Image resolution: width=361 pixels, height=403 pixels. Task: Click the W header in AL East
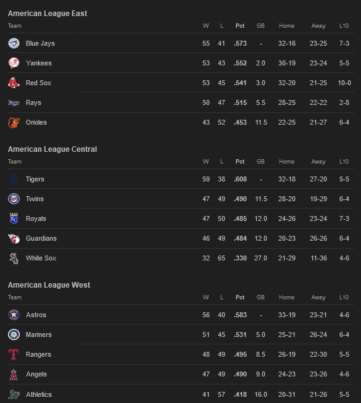pyautogui.click(x=206, y=26)
